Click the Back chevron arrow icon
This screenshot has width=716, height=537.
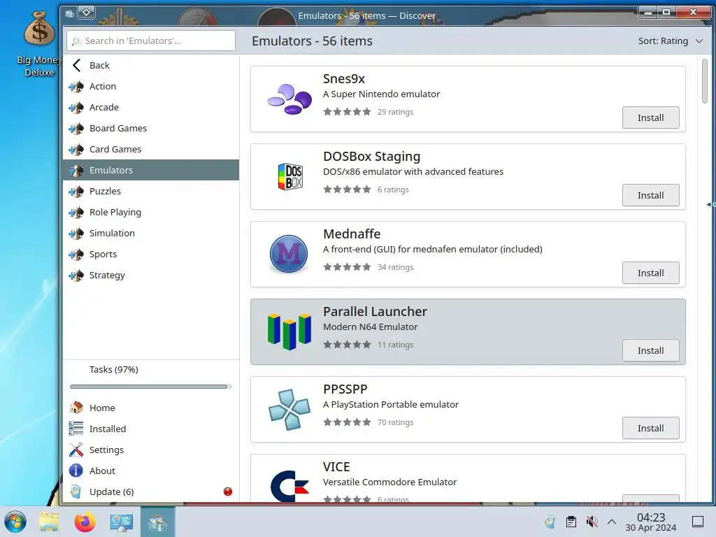(77, 65)
